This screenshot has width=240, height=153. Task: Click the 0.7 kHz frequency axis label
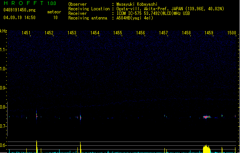click(3, 126)
